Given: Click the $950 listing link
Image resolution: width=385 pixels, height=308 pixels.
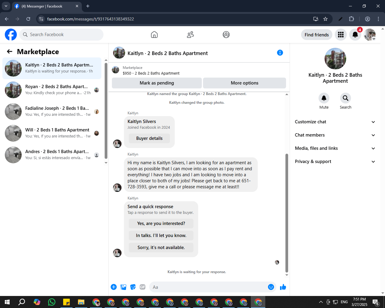Looking at the screenshot, I should (151, 73).
